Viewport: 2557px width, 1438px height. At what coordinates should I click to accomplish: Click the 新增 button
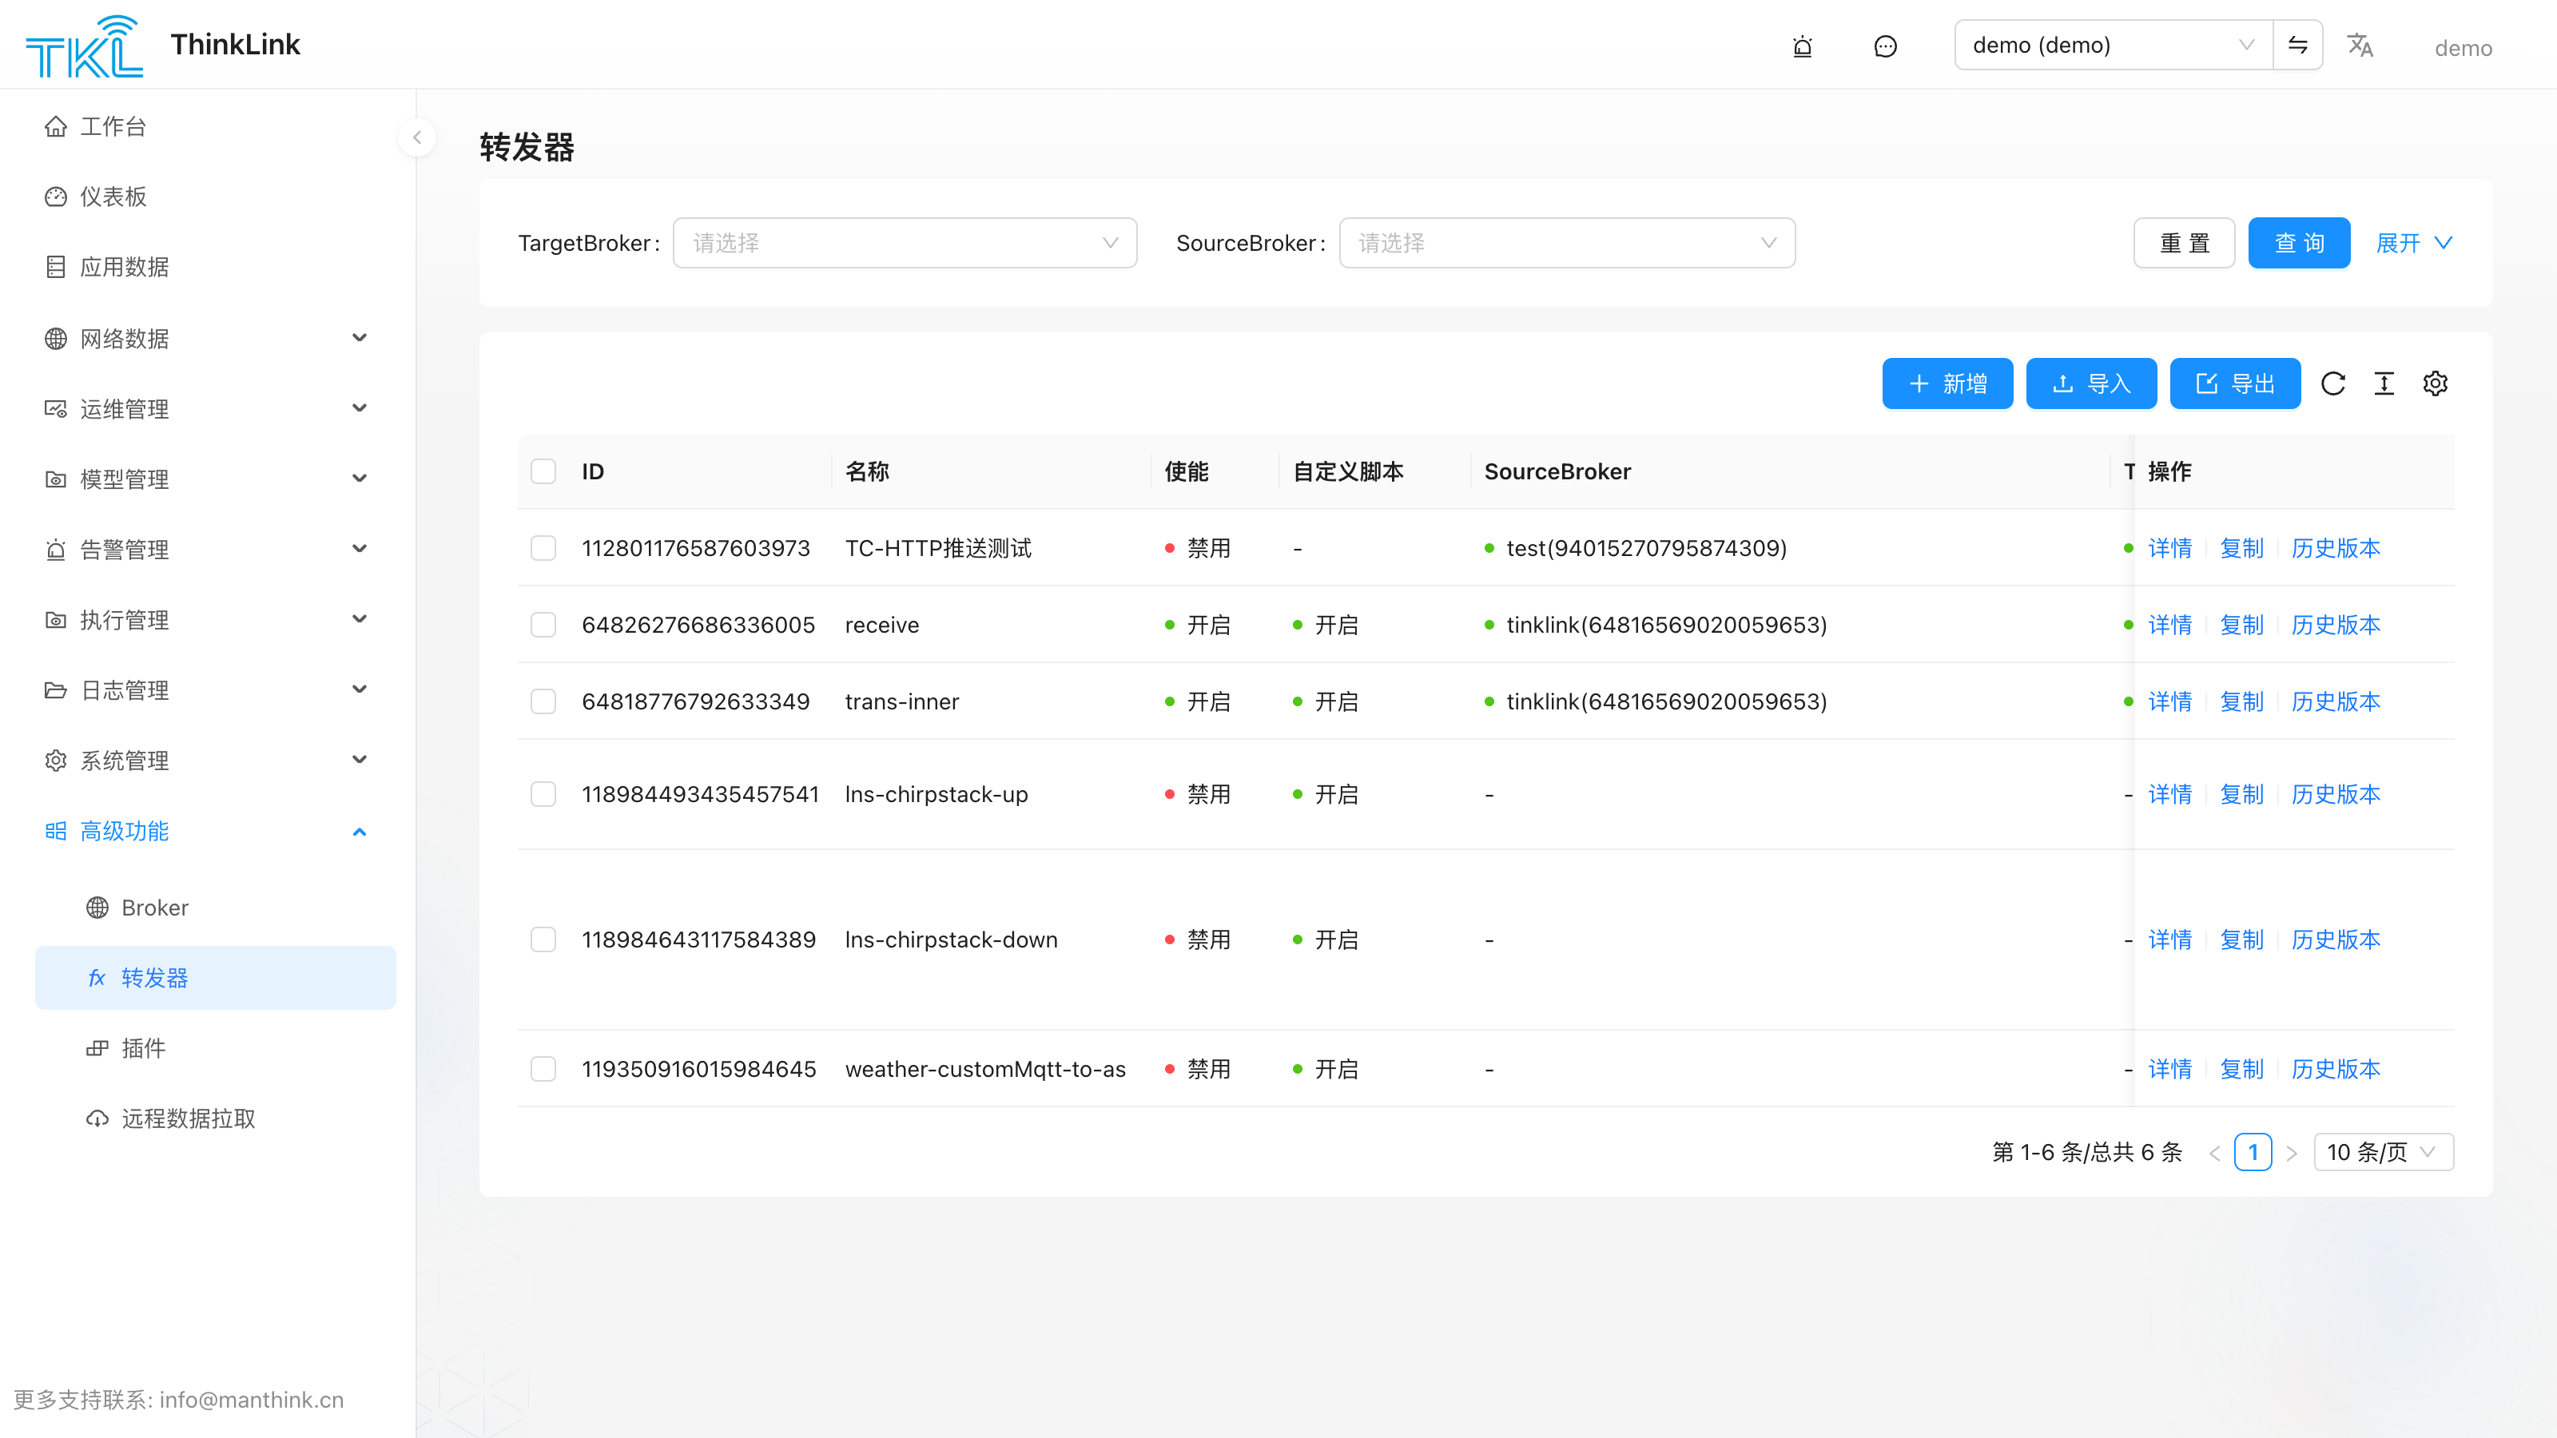coord(1947,384)
